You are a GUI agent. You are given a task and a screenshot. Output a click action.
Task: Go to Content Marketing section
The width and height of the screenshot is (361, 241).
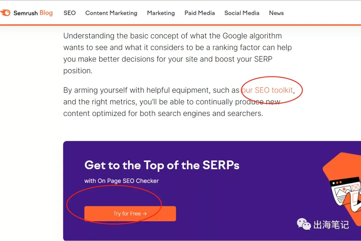point(111,13)
